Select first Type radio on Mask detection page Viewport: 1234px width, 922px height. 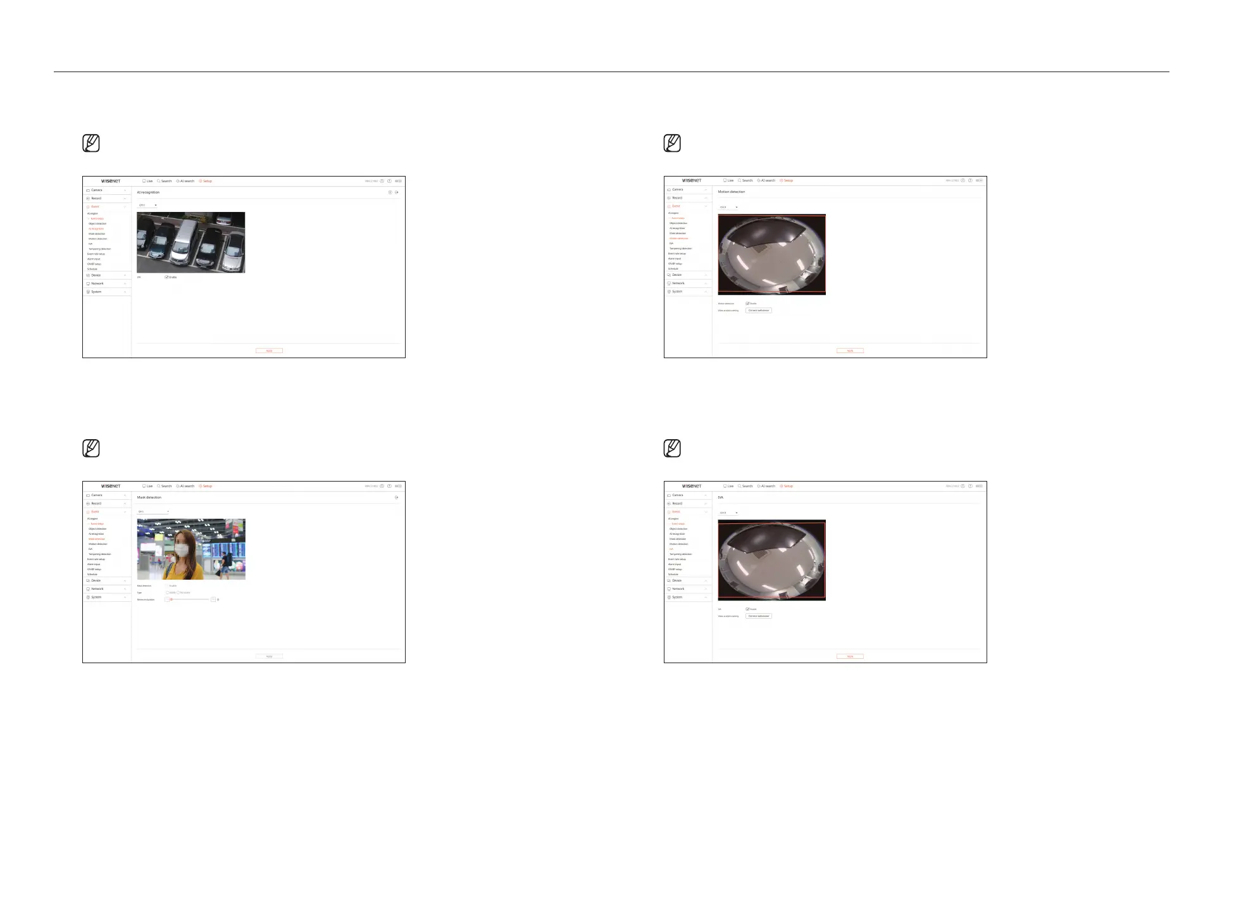click(167, 592)
